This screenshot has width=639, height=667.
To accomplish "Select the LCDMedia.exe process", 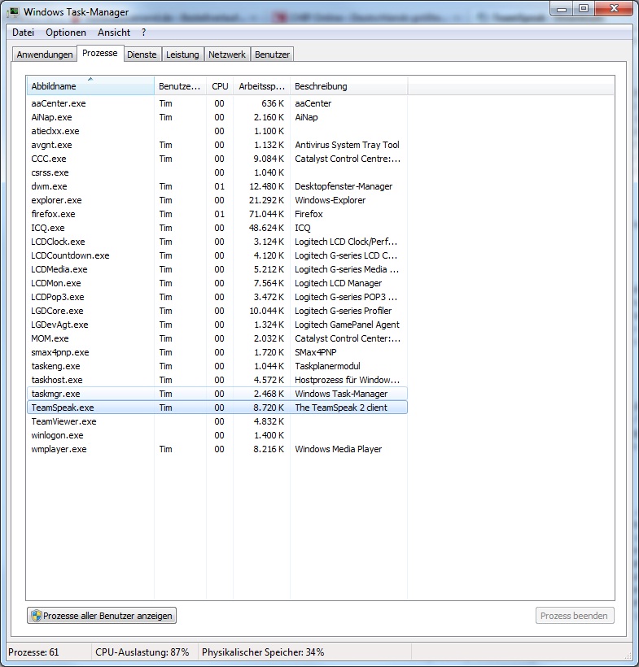I will click(217, 269).
